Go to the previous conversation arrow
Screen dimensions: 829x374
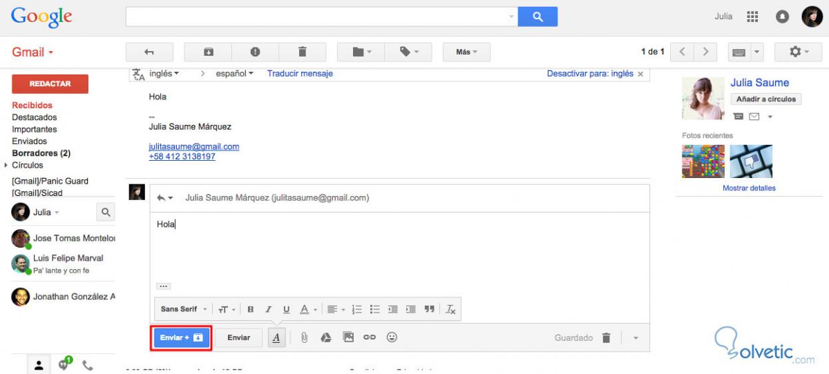682,52
